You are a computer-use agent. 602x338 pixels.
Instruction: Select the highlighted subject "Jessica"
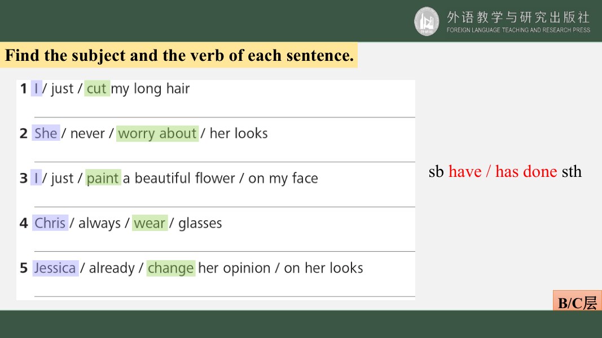coord(55,268)
